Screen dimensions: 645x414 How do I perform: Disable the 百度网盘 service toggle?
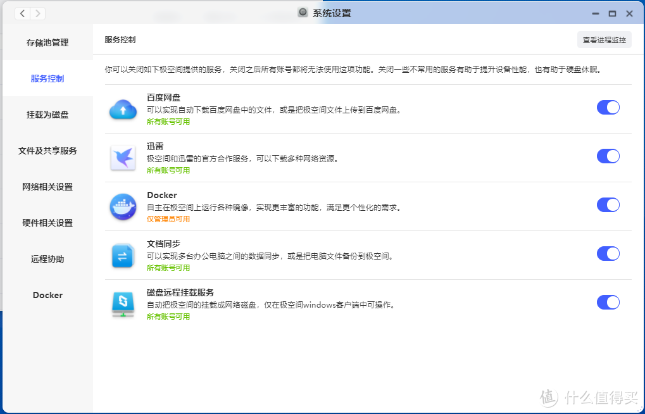(x=608, y=108)
